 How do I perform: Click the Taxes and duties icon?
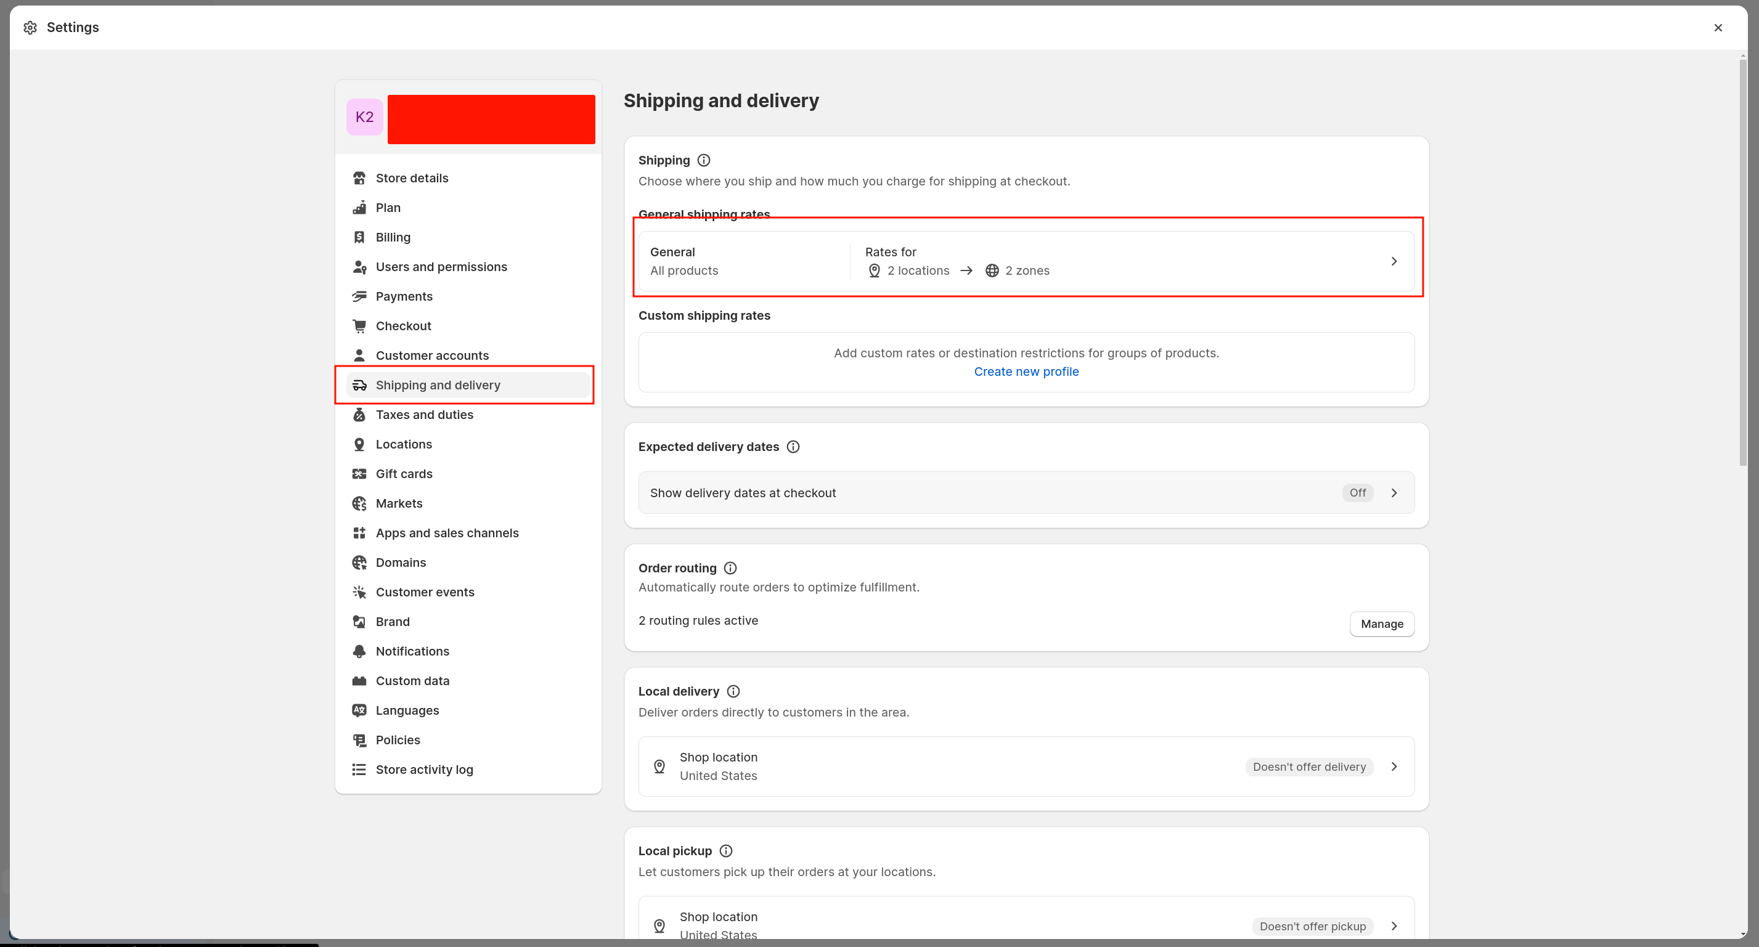[359, 415]
